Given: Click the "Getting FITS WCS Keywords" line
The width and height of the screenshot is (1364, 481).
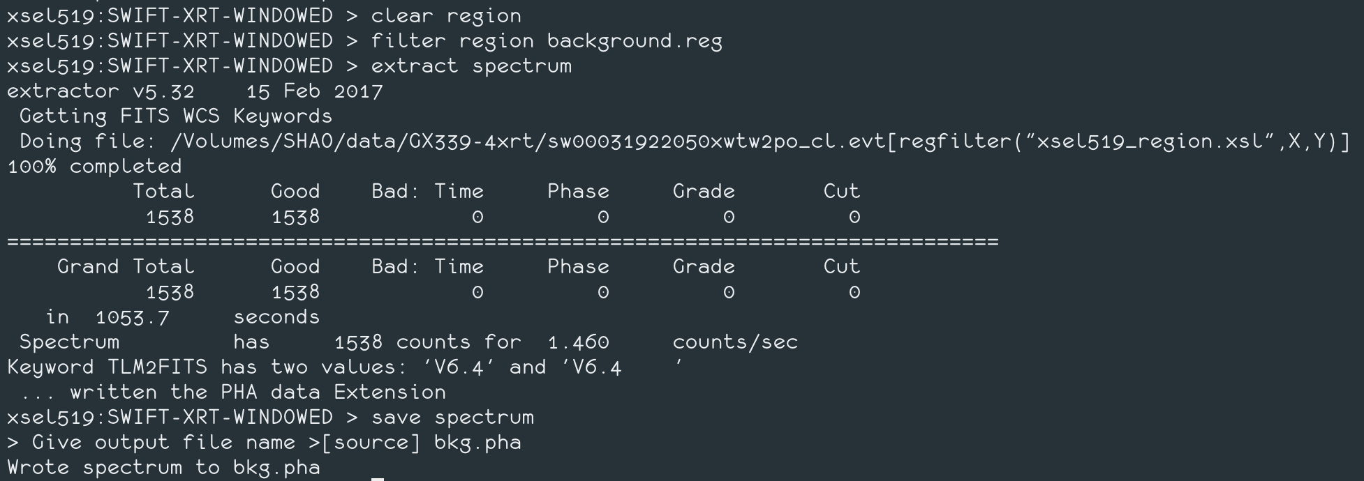Looking at the screenshot, I should pos(176,116).
